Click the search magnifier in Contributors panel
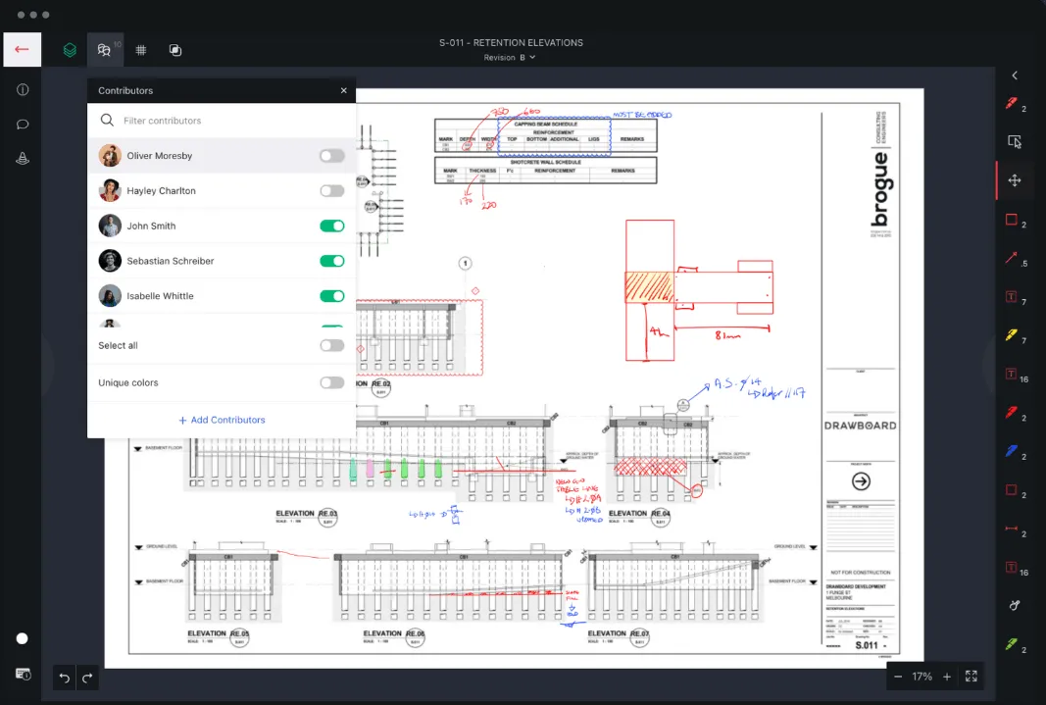 [107, 120]
